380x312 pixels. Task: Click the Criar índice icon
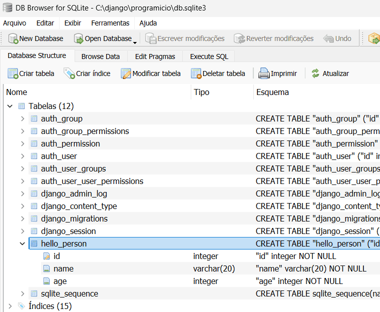click(x=69, y=73)
